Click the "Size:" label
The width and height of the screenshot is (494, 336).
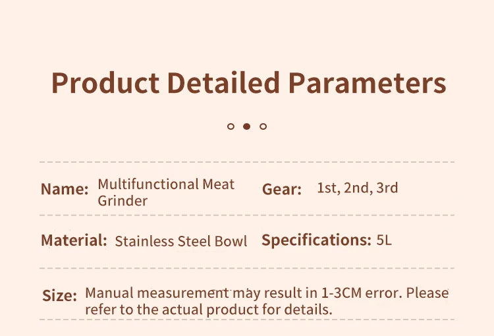tap(59, 296)
